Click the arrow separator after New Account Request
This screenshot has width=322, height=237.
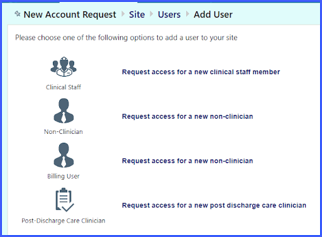coord(123,14)
